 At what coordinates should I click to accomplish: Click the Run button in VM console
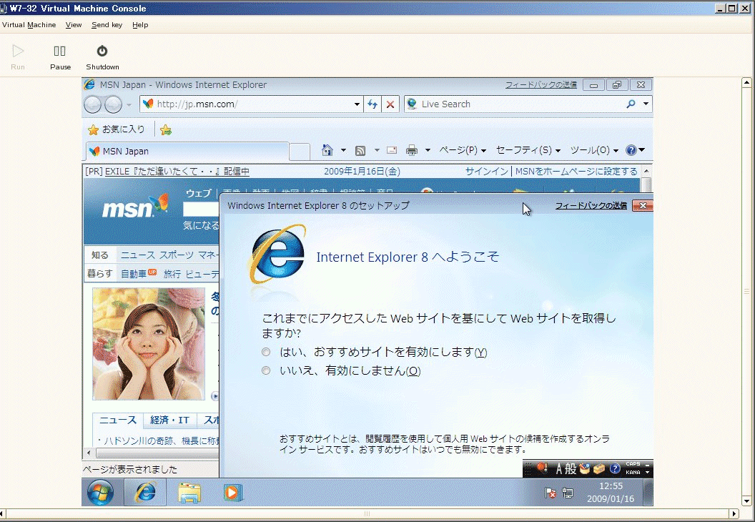[18, 57]
